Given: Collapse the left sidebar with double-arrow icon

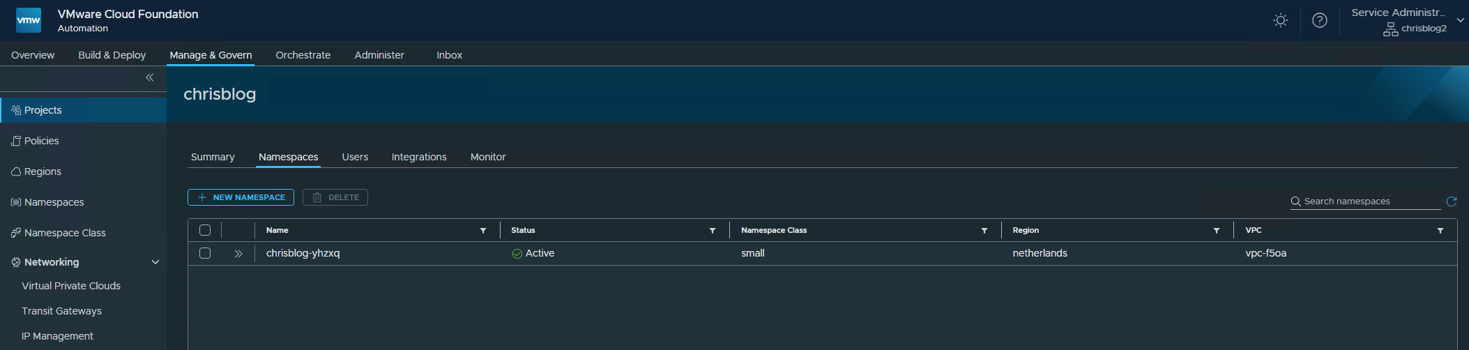Looking at the screenshot, I should pos(149,77).
